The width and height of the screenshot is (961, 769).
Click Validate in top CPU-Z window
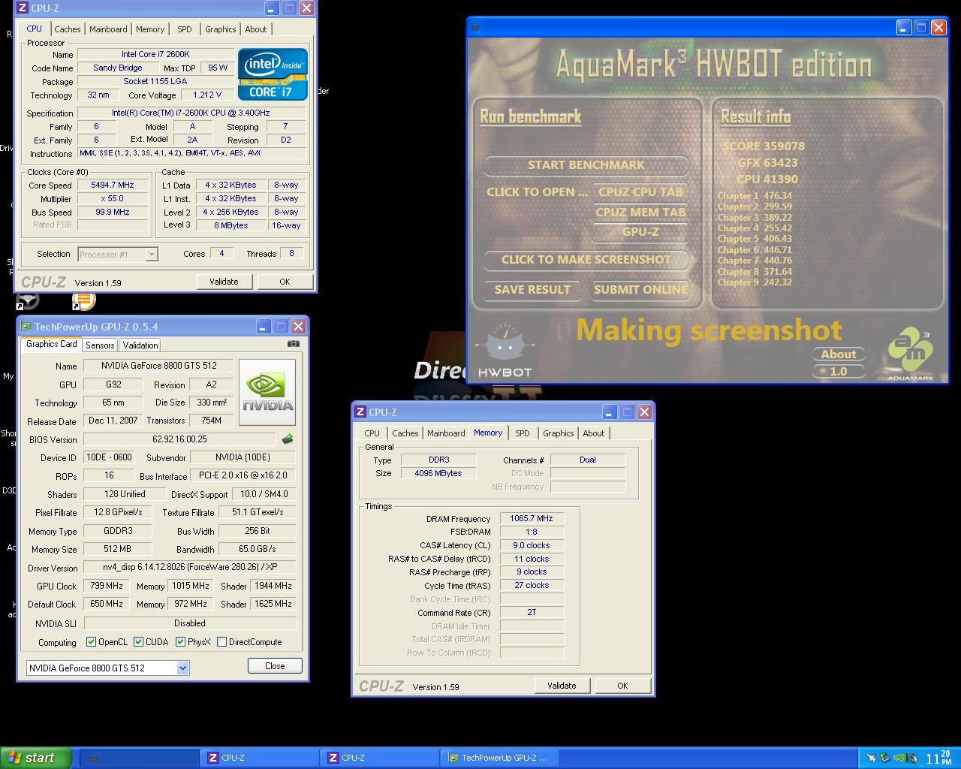click(x=224, y=282)
